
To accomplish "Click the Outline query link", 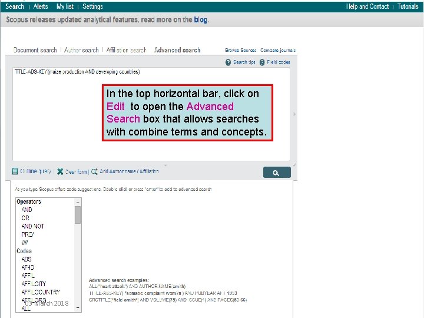I will coord(35,171).
